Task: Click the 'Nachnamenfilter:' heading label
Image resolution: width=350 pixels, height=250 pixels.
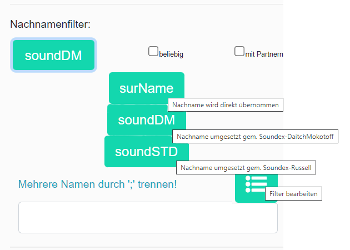Action: tap(51, 24)
